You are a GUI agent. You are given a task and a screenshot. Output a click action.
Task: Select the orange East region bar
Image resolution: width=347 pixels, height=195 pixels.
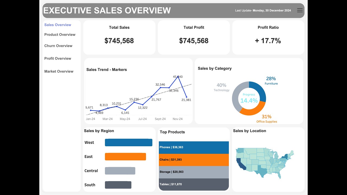[126, 157]
